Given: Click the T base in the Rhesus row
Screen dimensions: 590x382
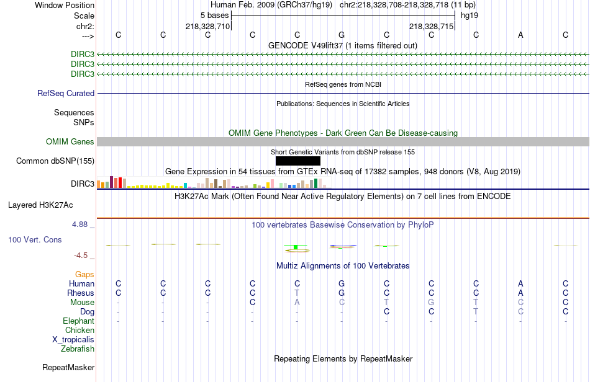Looking at the screenshot, I should 297,293.
